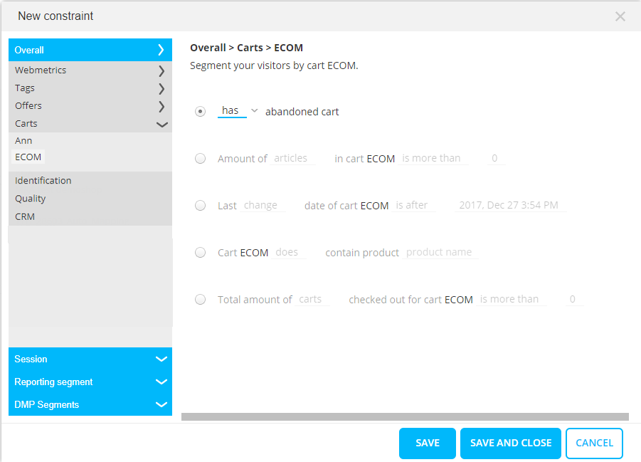Open the CRM category
Image resolution: width=641 pixels, height=462 pixels.
click(x=25, y=216)
